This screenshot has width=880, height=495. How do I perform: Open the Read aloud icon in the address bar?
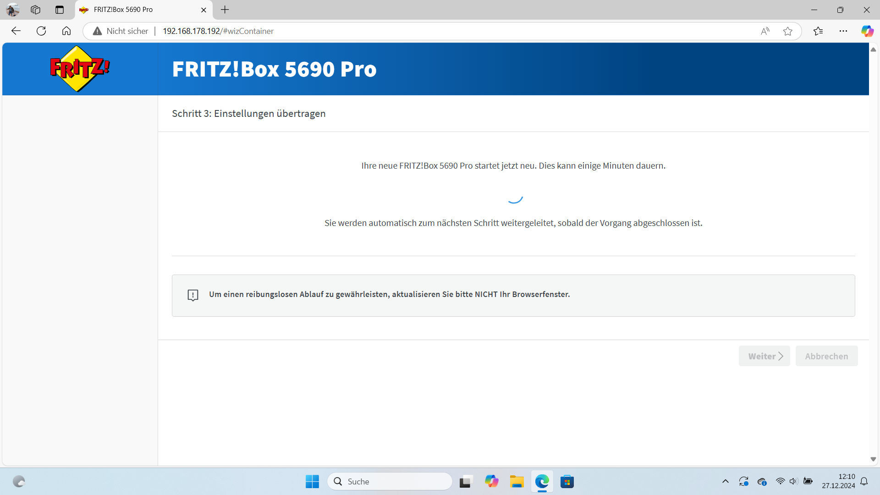(765, 31)
